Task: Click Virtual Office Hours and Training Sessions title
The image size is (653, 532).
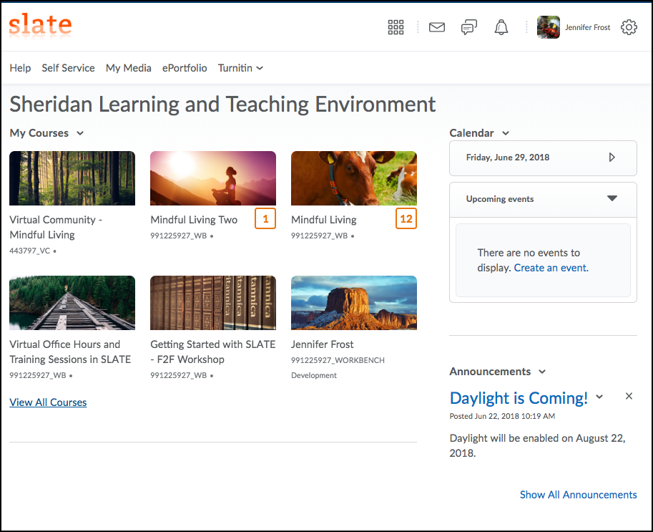Action: click(x=70, y=352)
